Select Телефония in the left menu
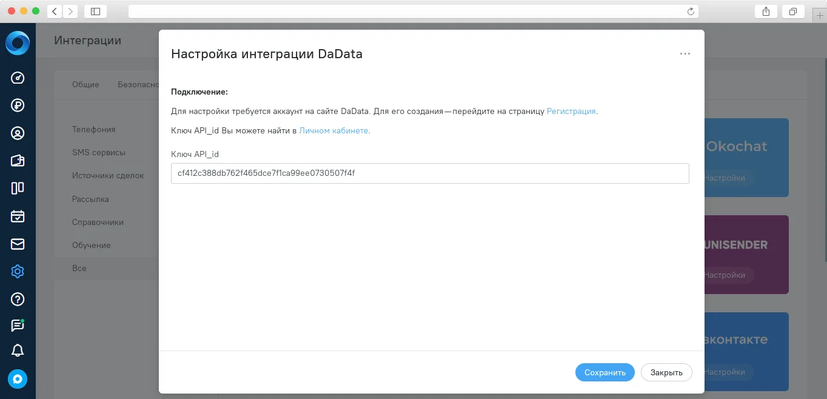Viewport: 827px width, 399px height. click(x=93, y=129)
